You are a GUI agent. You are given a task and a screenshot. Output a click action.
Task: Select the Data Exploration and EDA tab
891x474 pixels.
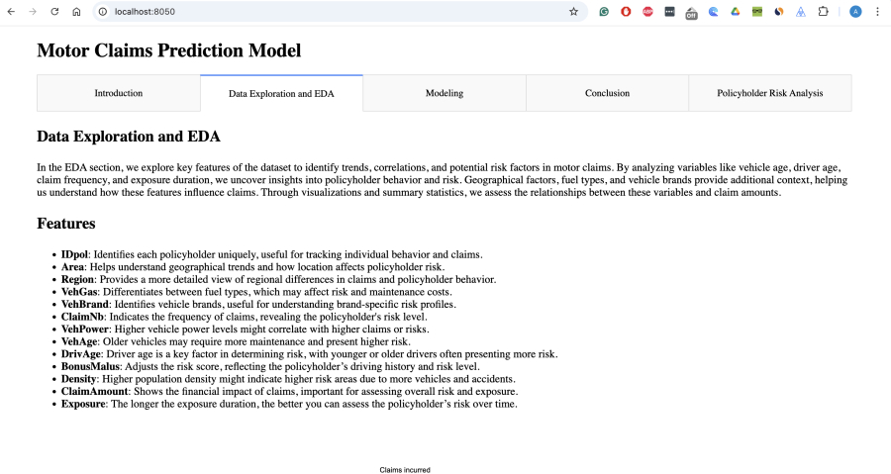pos(281,93)
